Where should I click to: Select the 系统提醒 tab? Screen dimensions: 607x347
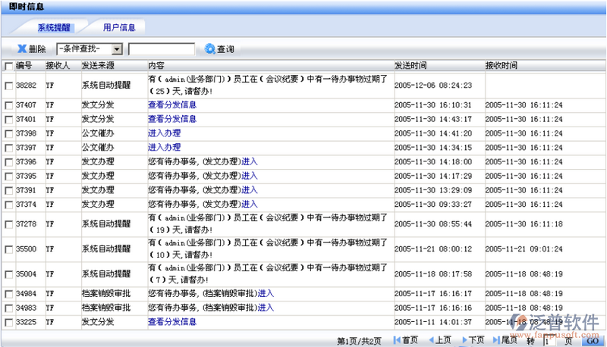coord(54,27)
